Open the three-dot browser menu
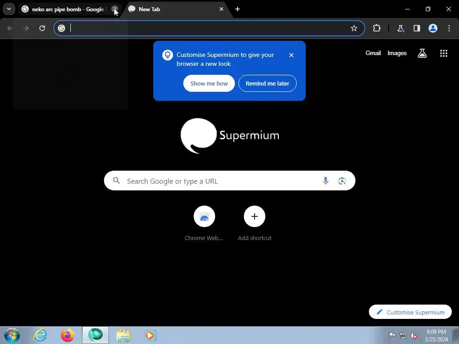 pyautogui.click(x=449, y=28)
